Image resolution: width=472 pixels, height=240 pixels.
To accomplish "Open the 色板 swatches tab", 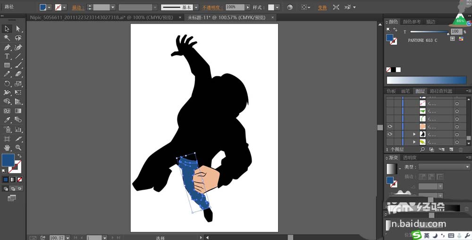I will [391, 91].
